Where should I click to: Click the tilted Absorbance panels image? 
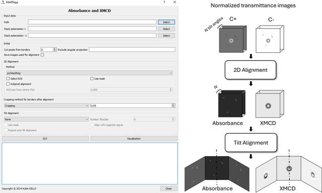(217, 174)
